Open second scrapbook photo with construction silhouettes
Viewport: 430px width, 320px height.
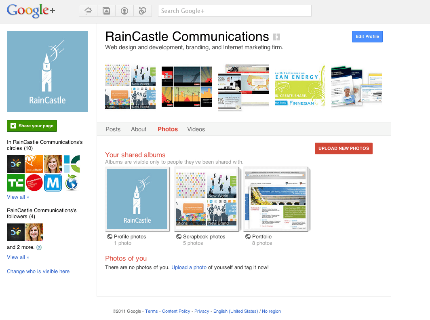187,86
